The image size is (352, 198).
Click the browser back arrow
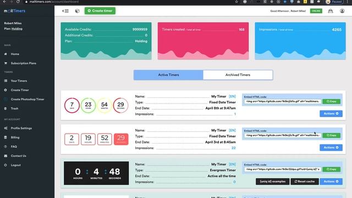(x=4, y=2)
